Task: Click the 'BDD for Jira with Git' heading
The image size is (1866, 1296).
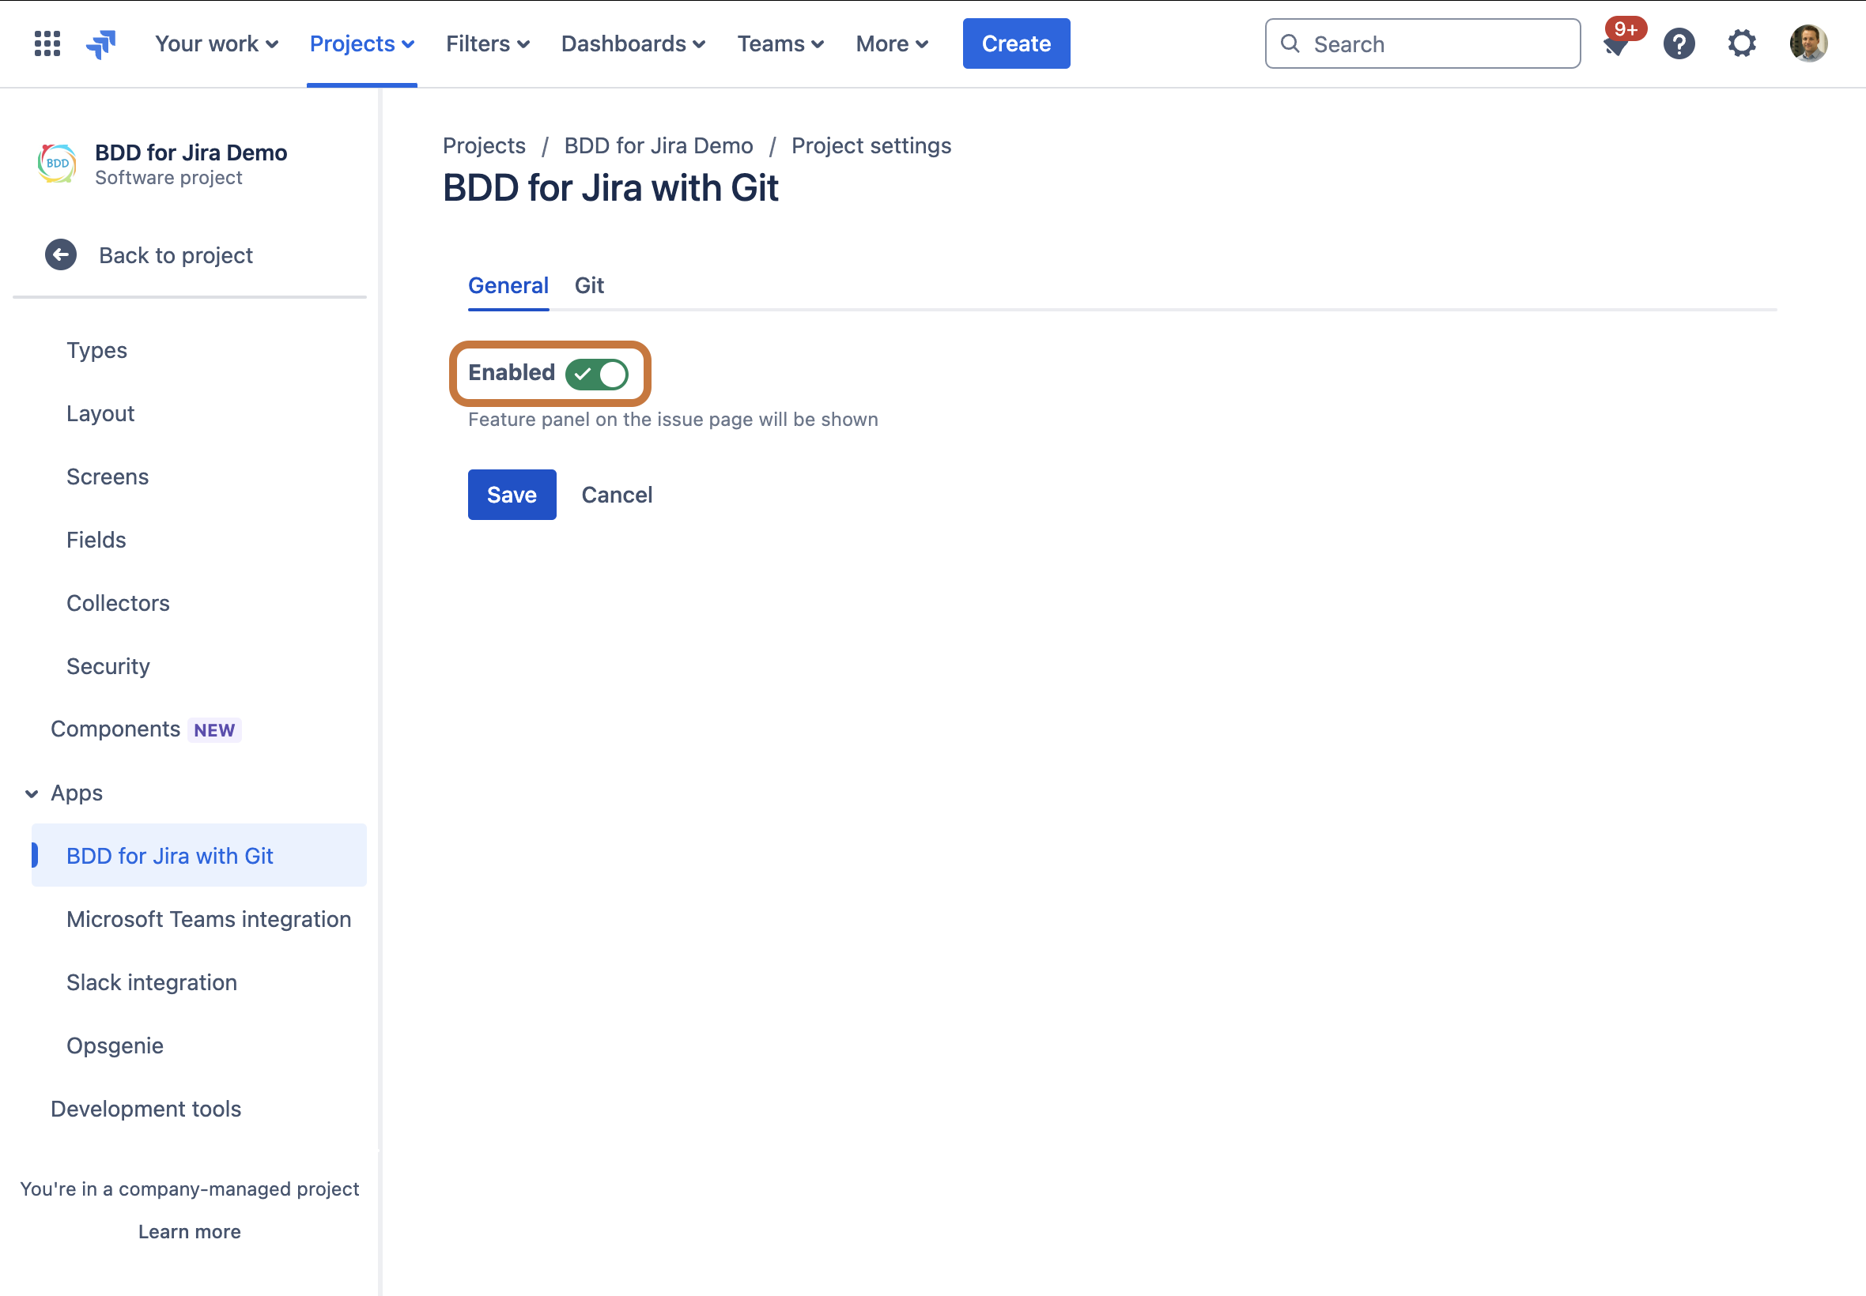Action: [x=611, y=188]
